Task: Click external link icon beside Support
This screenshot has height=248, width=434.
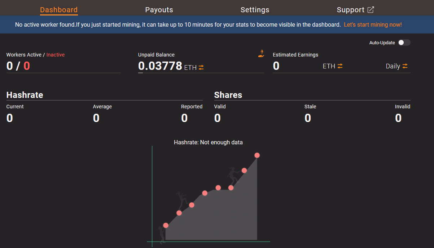Action: pos(371,10)
